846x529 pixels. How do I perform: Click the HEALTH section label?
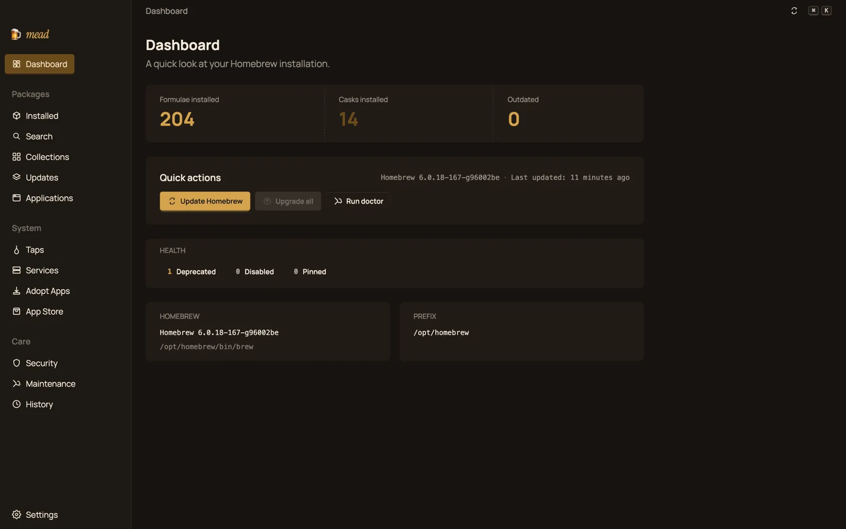click(x=172, y=250)
